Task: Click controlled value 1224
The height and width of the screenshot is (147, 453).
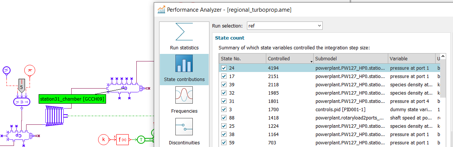Action: [273, 126]
